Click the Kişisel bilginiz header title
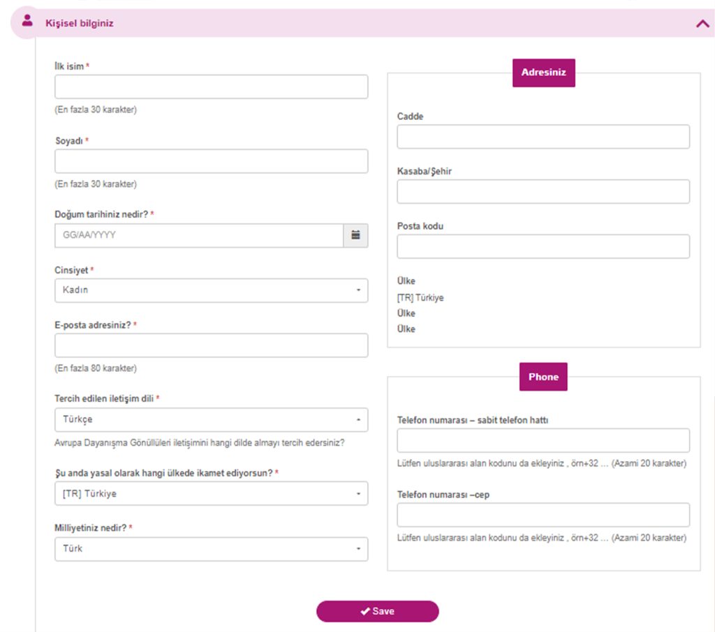Image resolution: width=715 pixels, height=632 pixels. (80, 23)
